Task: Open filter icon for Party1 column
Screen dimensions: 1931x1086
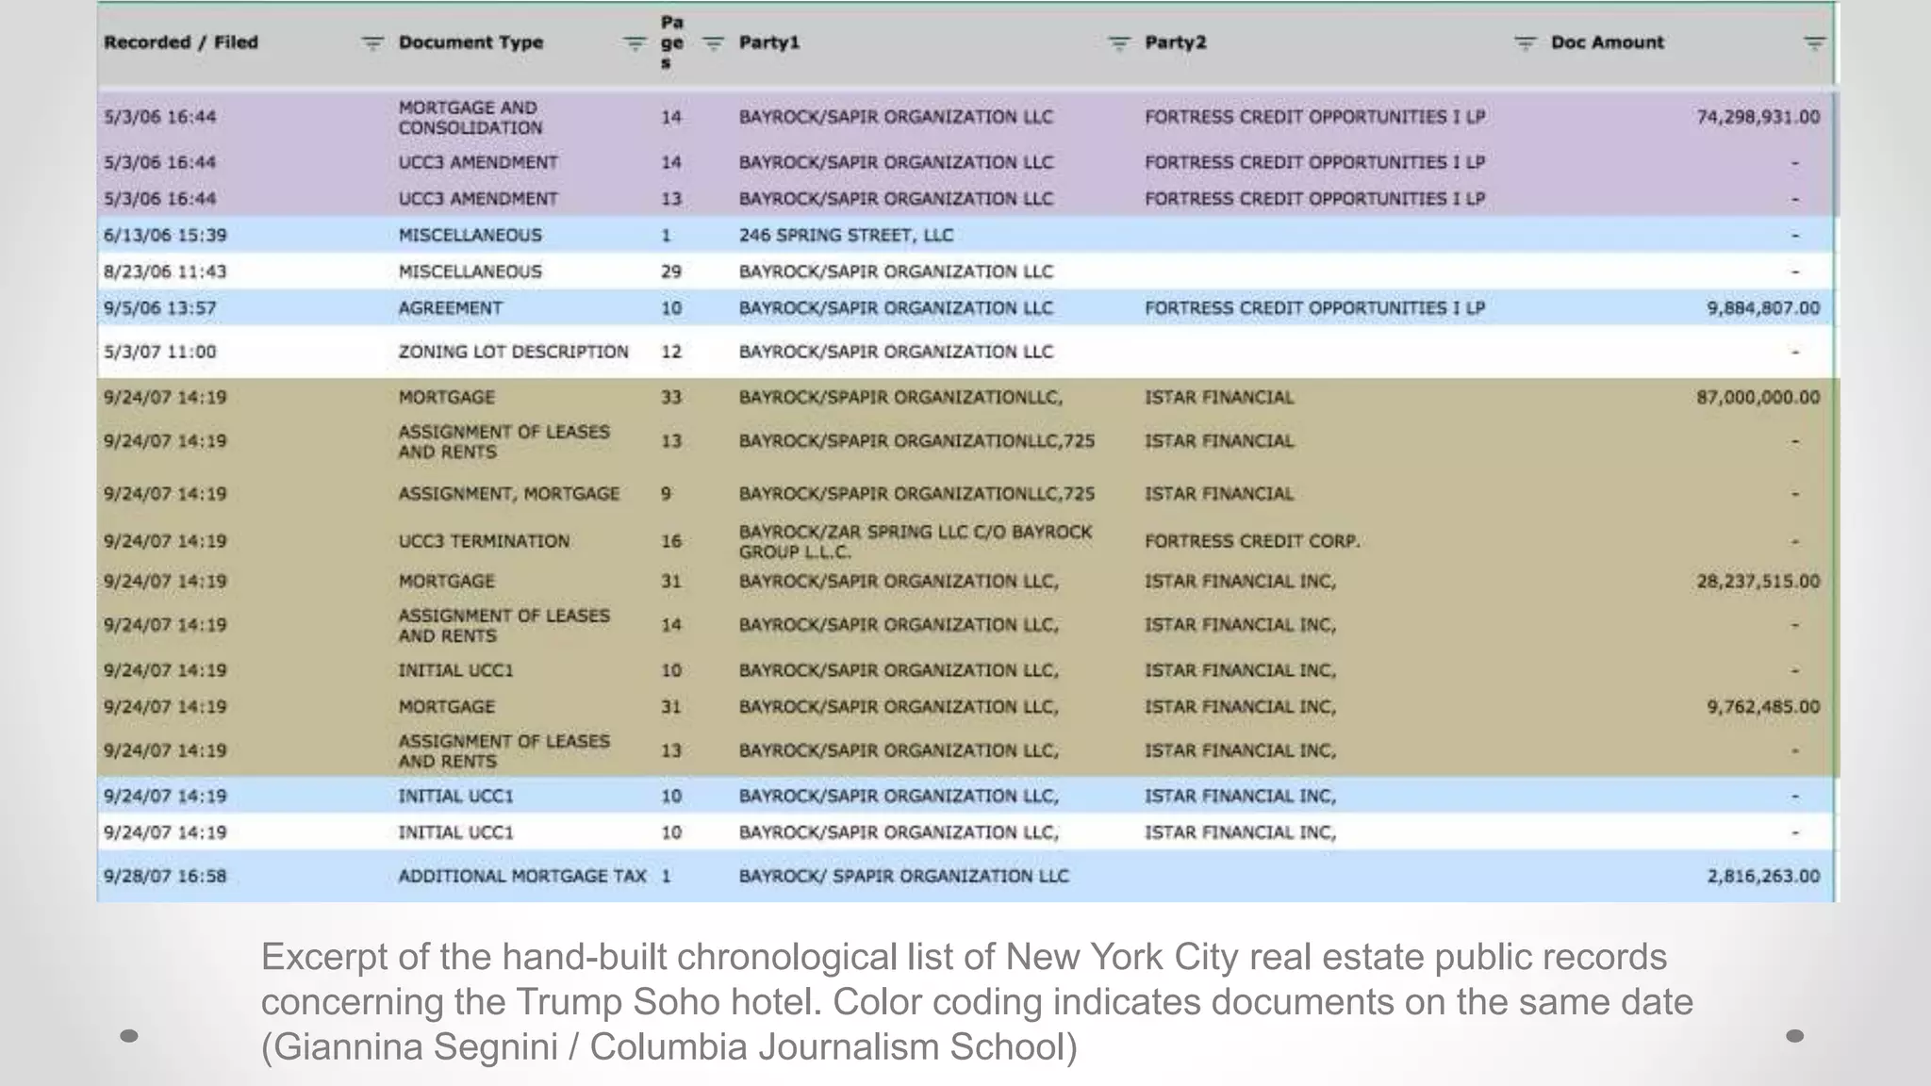Action: 1119,43
